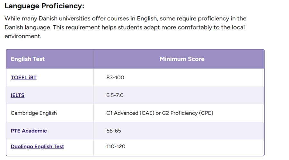Click the word 'environment.' in the paragraph
The width and height of the screenshot is (289, 160).
[23, 36]
